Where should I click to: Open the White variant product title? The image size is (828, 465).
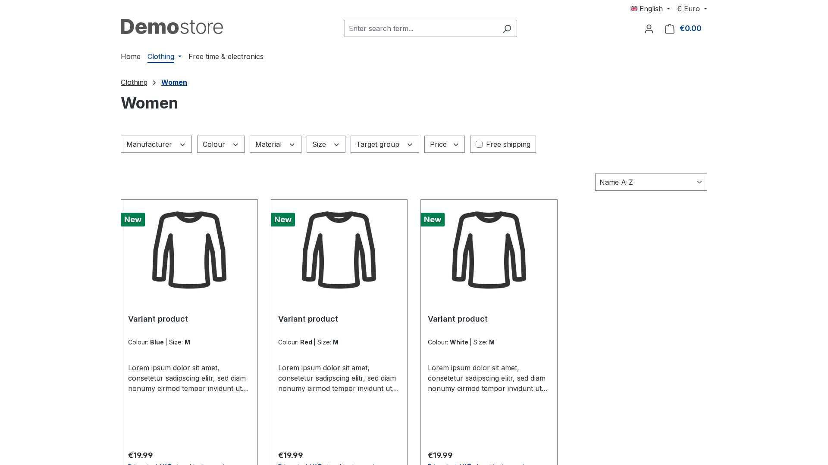pyautogui.click(x=458, y=319)
